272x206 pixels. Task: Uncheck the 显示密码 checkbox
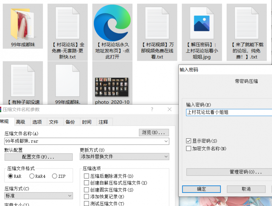pyautogui.click(x=188, y=141)
